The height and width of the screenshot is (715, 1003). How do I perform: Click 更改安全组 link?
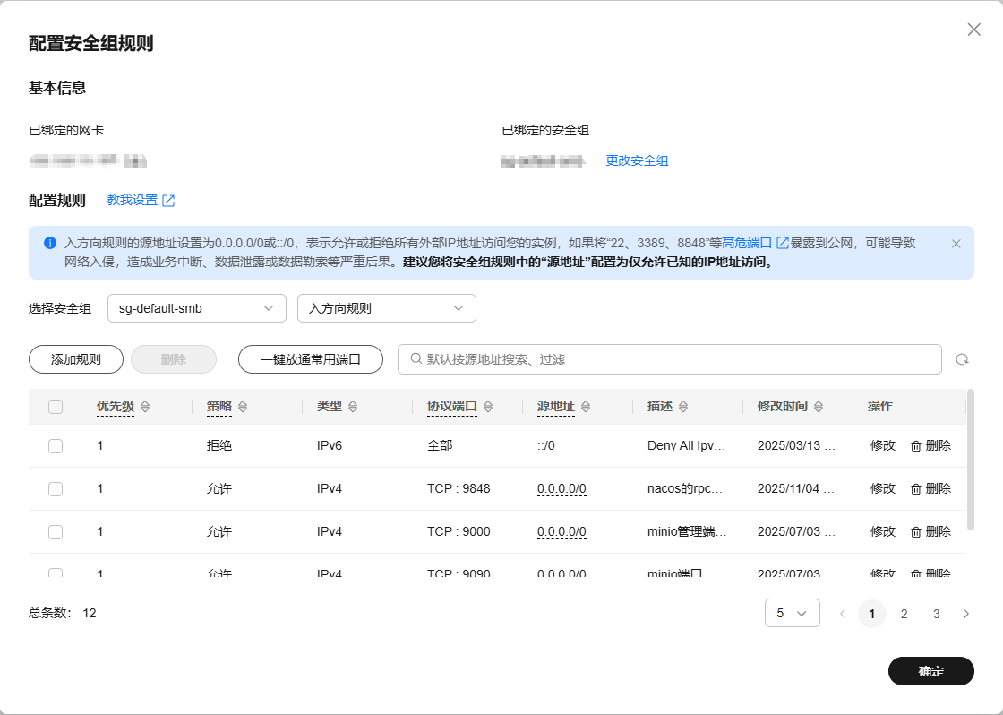click(x=637, y=160)
